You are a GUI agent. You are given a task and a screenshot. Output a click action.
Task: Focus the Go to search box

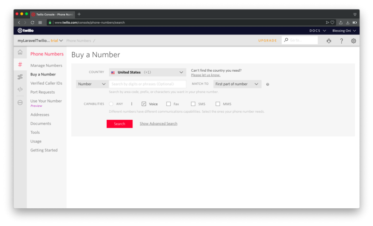click(299, 40)
